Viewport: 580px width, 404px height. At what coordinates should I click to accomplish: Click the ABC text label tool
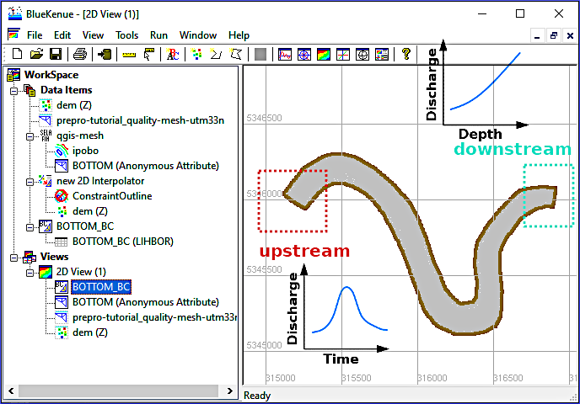click(173, 54)
